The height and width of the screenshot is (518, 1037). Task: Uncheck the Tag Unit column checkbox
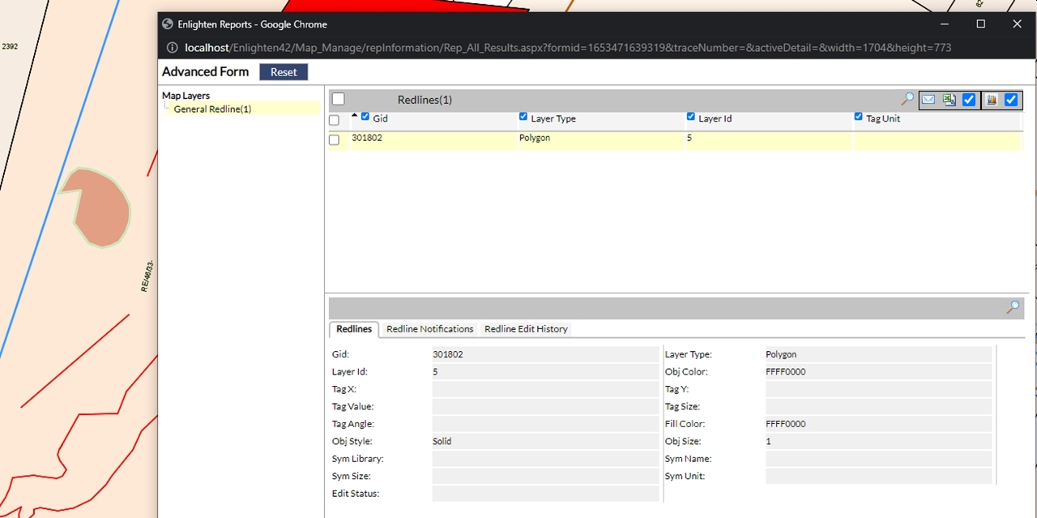859,117
